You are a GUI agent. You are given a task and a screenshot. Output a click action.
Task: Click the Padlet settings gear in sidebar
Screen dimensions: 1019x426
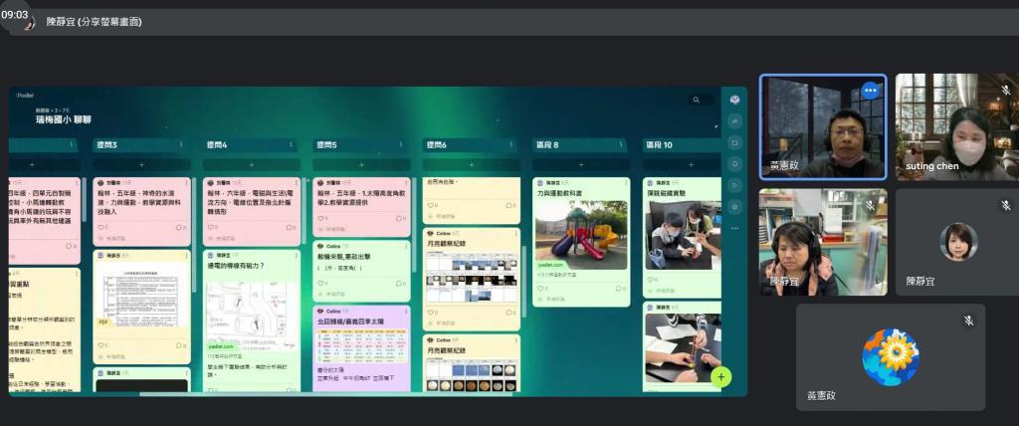[734, 206]
